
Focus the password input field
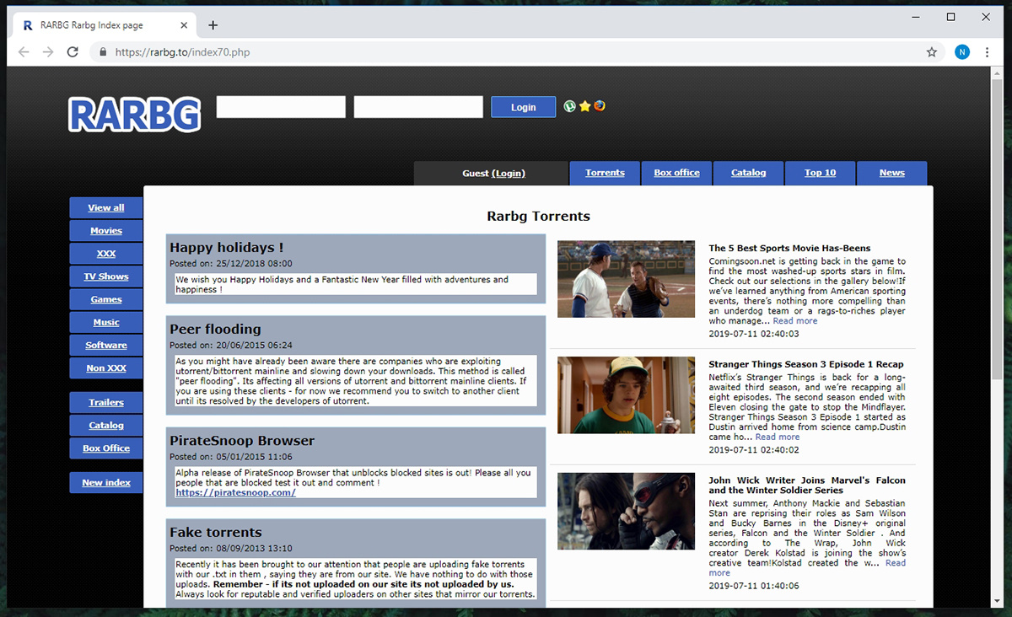click(x=418, y=107)
